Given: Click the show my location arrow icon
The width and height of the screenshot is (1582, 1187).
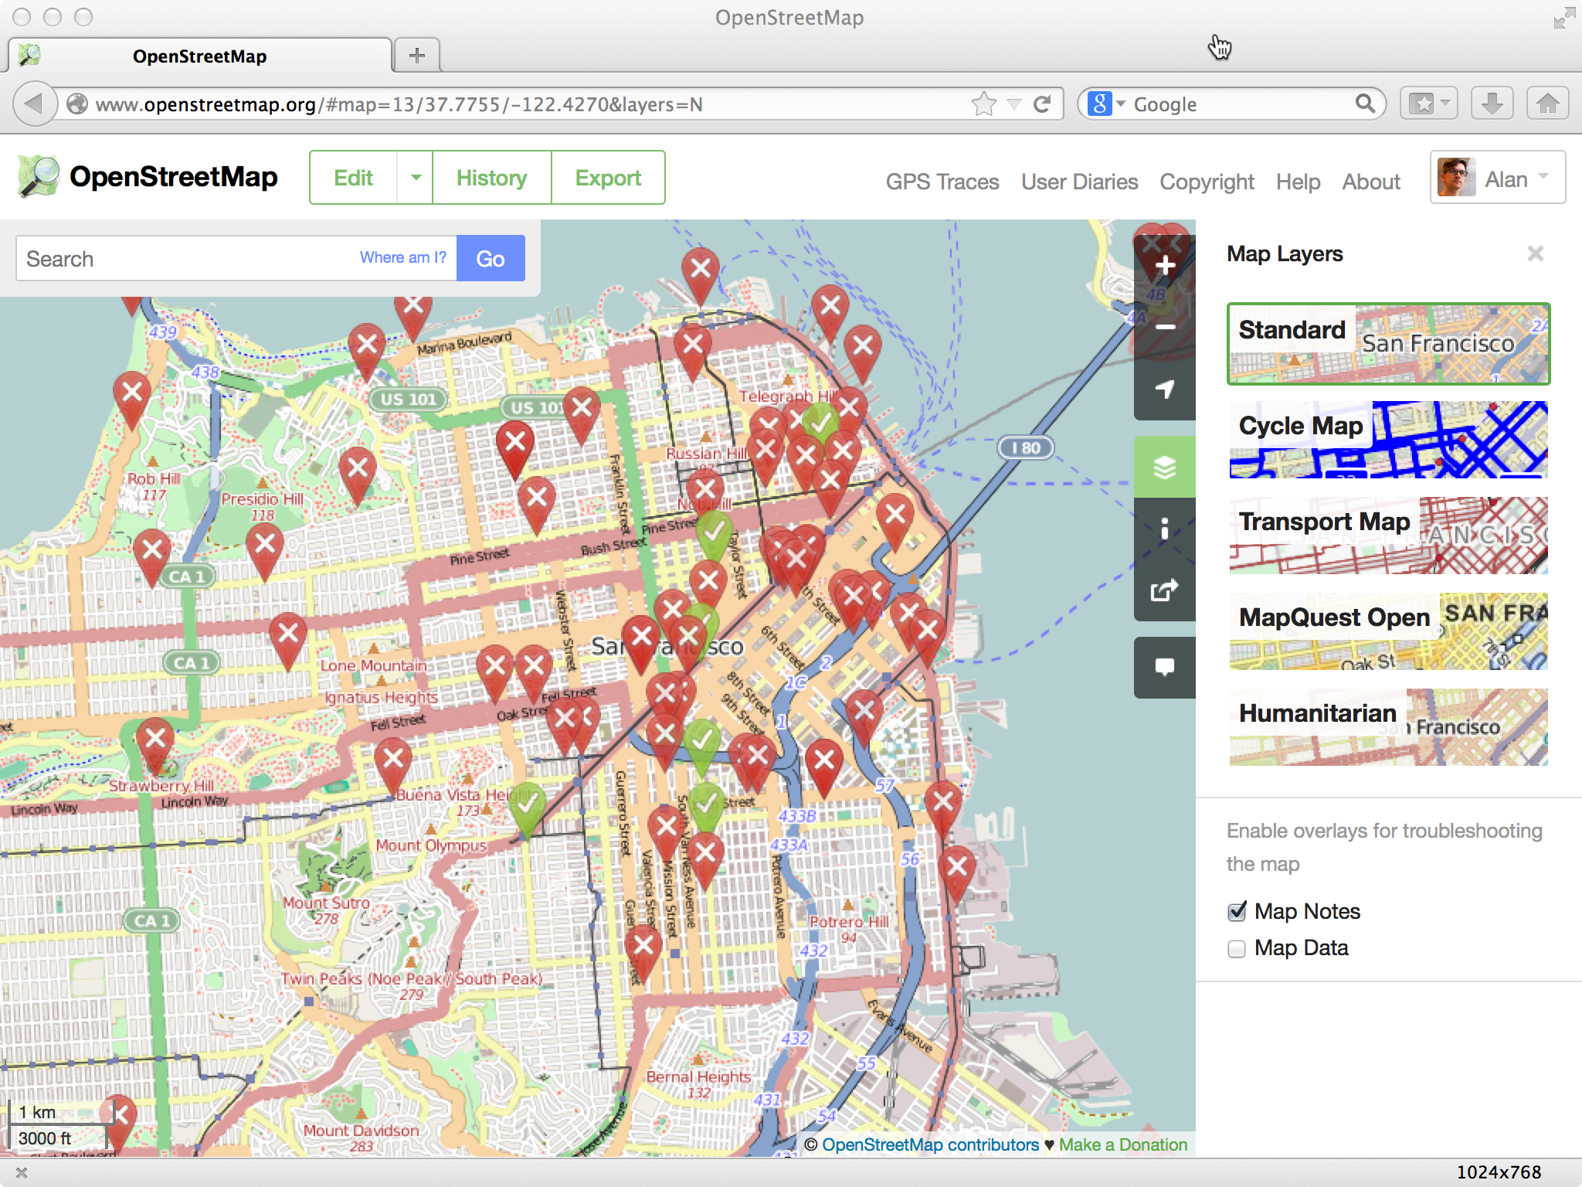Looking at the screenshot, I should [1164, 389].
